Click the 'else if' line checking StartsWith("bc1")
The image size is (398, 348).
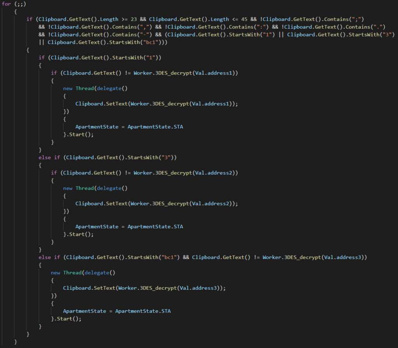202,257
